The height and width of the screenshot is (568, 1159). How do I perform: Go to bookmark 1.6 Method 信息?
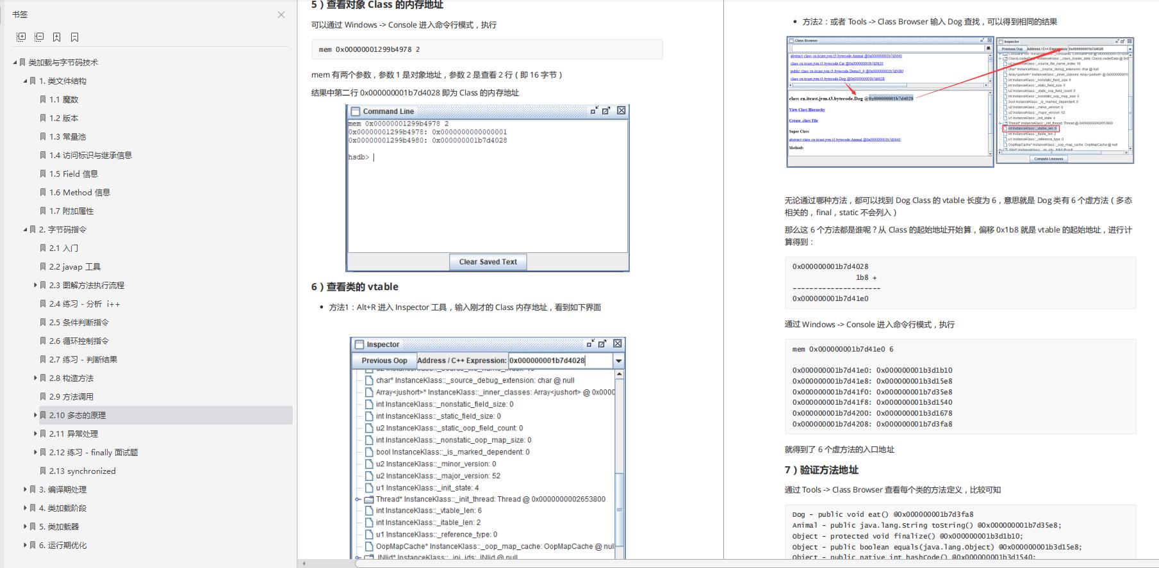point(79,193)
